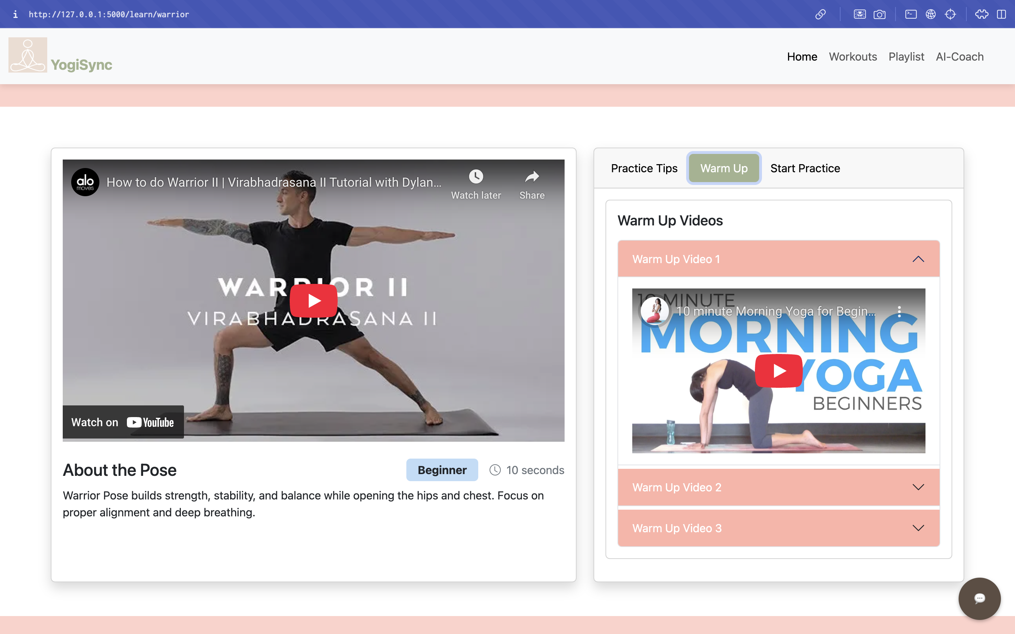Open the Workouts nav link
Viewport: 1015px width, 634px height.
coord(853,57)
